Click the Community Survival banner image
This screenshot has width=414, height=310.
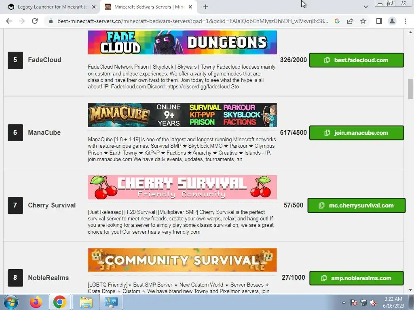pyautogui.click(x=182, y=260)
